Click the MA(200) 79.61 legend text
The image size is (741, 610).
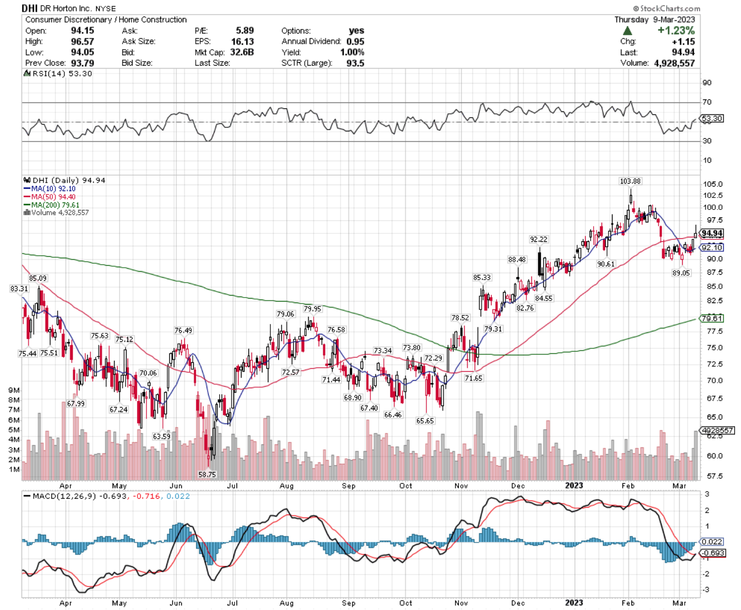point(55,205)
